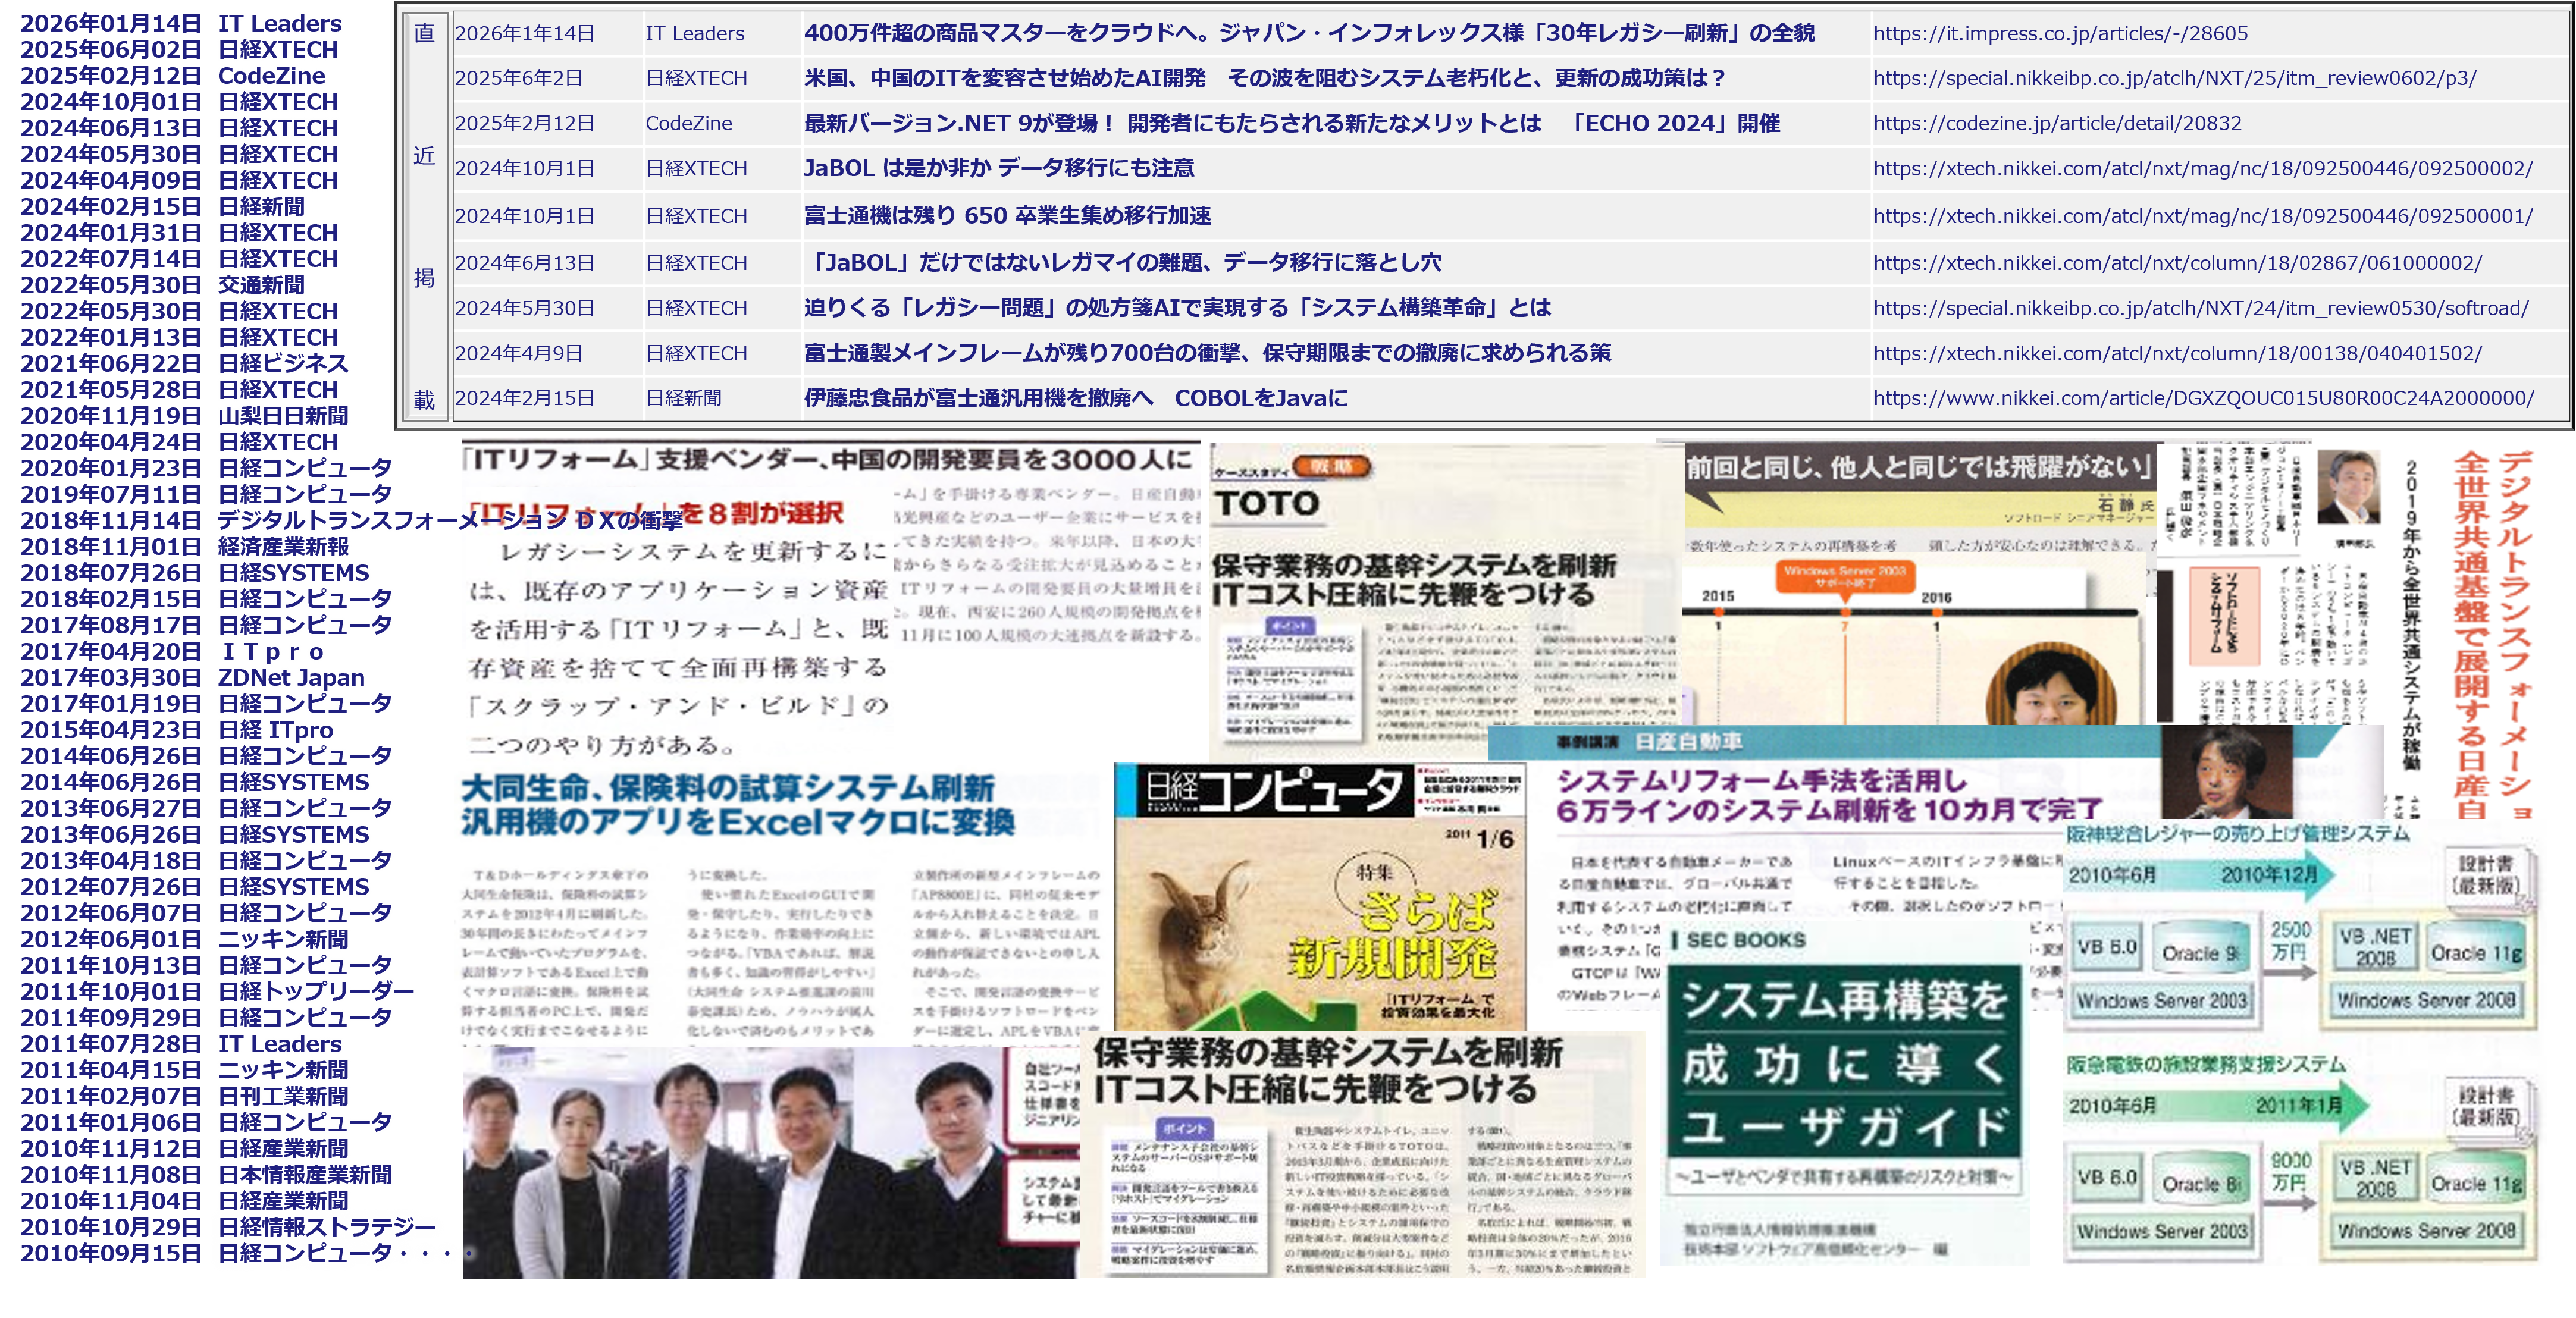Open the codezine.jp article 20832 link

(x=2056, y=123)
